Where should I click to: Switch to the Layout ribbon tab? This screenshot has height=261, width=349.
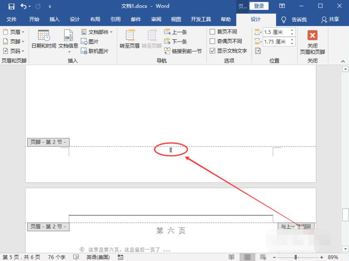95,19
